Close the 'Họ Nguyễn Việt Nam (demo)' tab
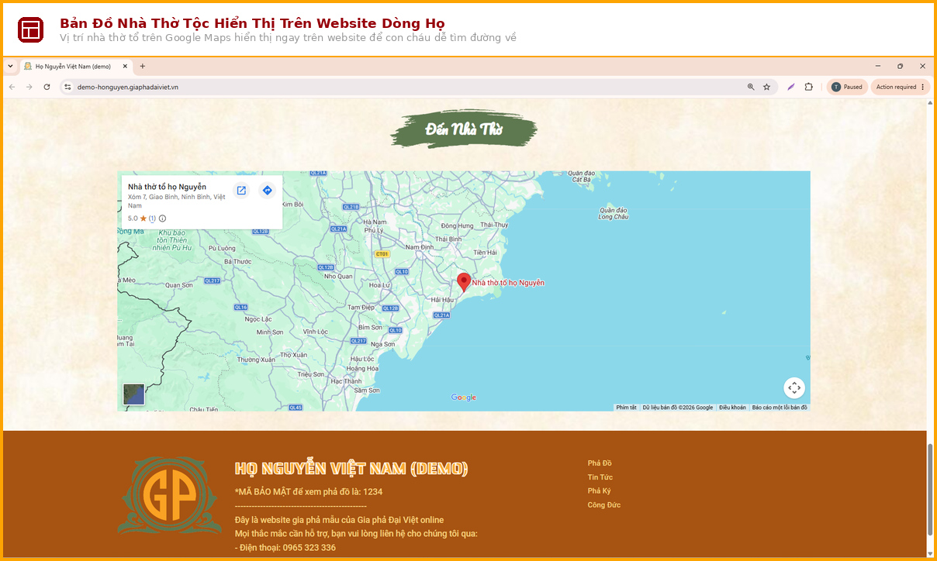Screen dimensions: 937x561 pos(125,67)
